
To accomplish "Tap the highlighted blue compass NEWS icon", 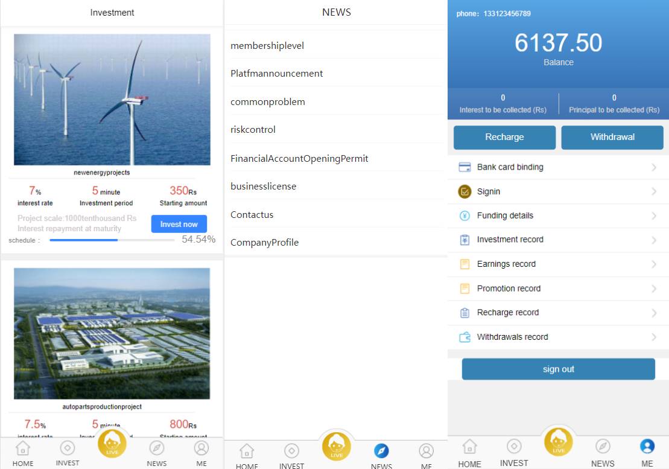I will 381,451.
